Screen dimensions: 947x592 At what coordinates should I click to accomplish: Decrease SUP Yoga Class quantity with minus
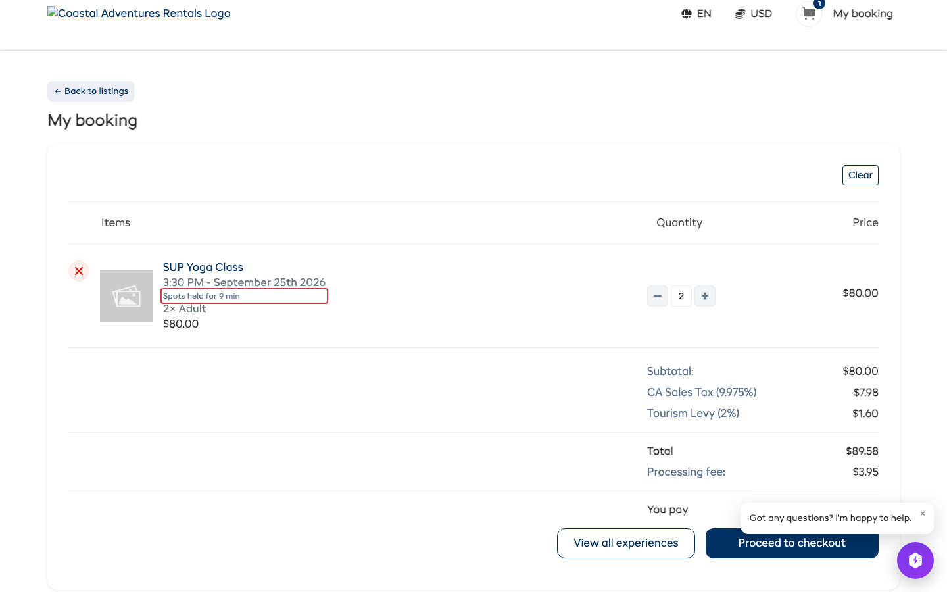point(658,296)
